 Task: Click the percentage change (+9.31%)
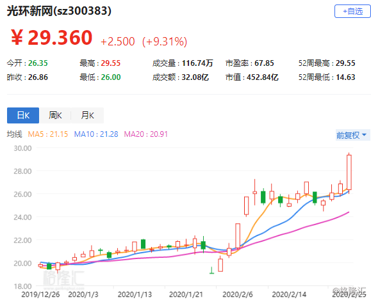coord(165,42)
